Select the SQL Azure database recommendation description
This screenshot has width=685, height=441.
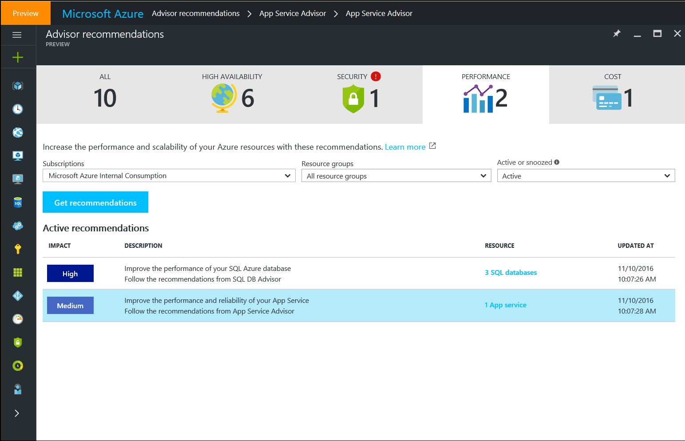tap(207, 274)
